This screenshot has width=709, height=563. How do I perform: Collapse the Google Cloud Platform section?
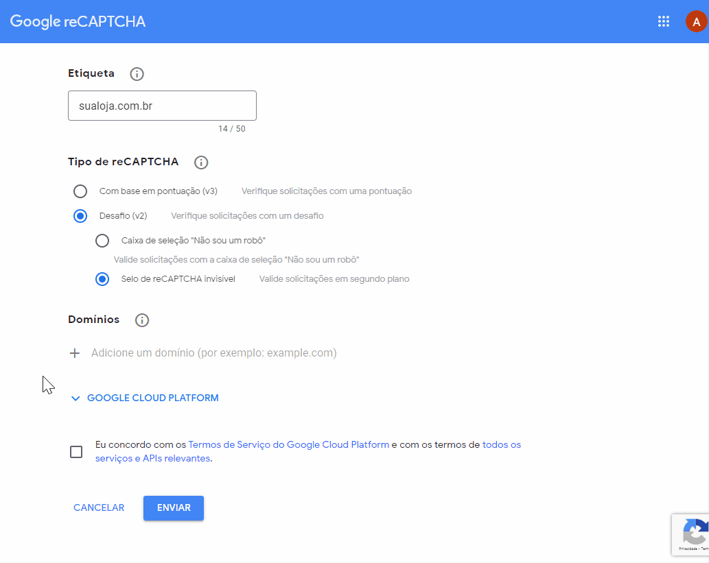(75, 398)
